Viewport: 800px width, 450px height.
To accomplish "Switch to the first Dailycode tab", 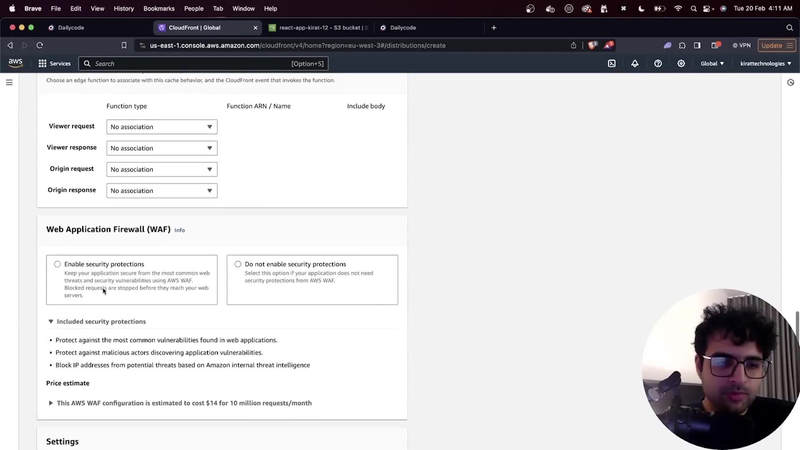I will click(x=71, y=27).
